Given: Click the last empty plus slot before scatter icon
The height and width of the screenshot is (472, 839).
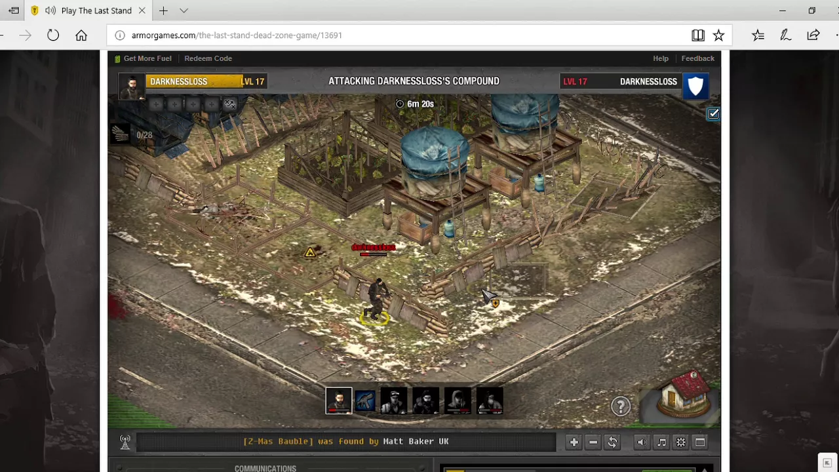Looking at the screenshot, I should coord(211,104).
